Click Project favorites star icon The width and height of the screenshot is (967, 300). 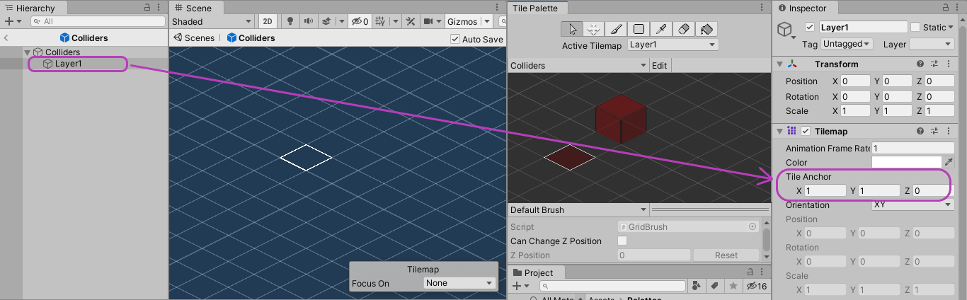[x=733, y=286]
